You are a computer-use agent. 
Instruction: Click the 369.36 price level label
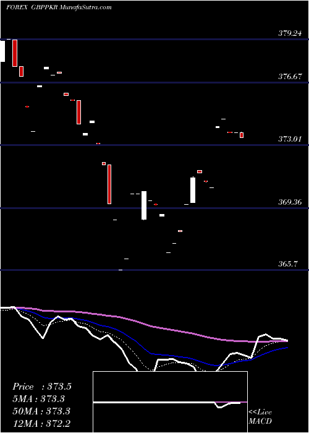coord(290,202)
